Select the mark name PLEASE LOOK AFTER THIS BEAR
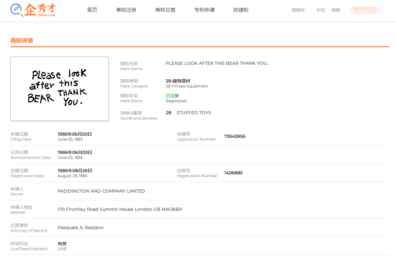 (217, 64)
